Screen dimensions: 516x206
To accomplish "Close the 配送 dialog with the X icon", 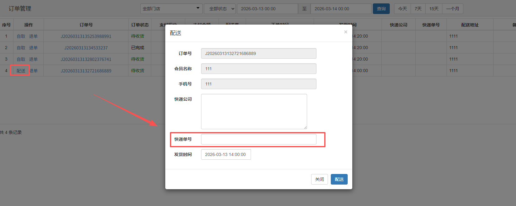I will point(345,32).
